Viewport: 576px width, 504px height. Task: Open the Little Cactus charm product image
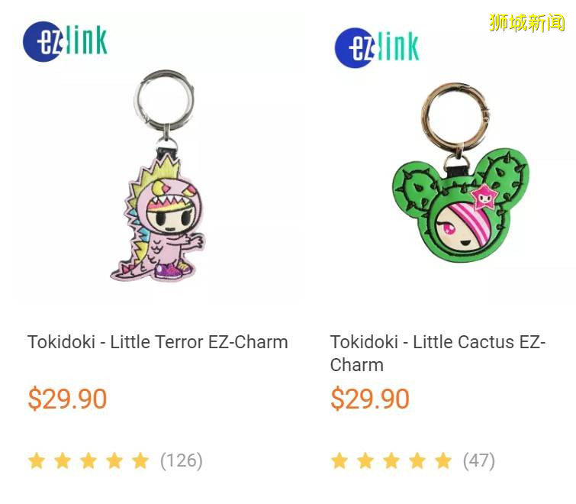tap(461, 172)
